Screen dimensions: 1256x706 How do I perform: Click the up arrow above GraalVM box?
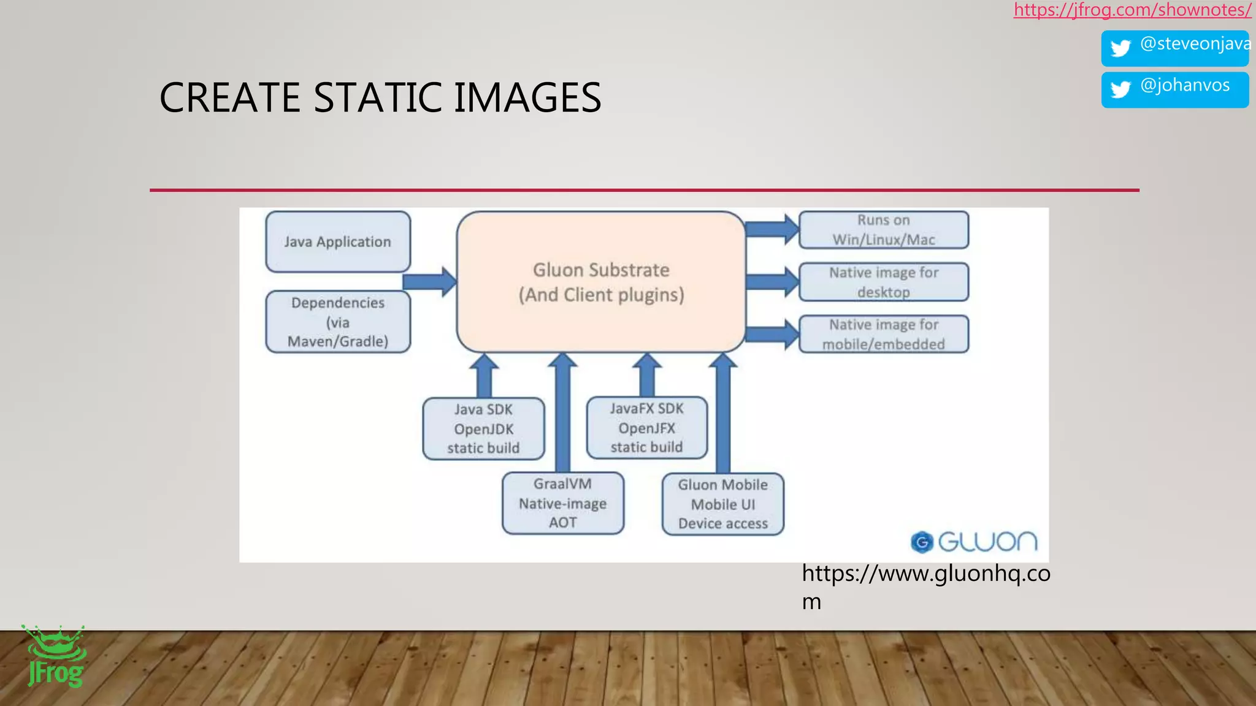click(562, 412)
